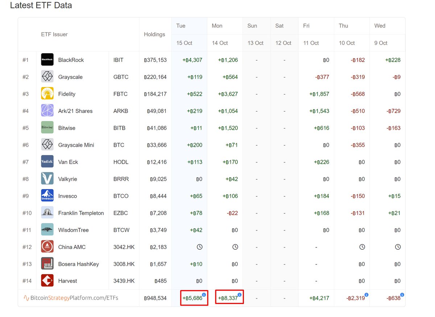Image resolution: width=435 pixels, height=317 pixels.
Task: Select the Wed 9 Oct column header
Action: click(x=388, y=34)
